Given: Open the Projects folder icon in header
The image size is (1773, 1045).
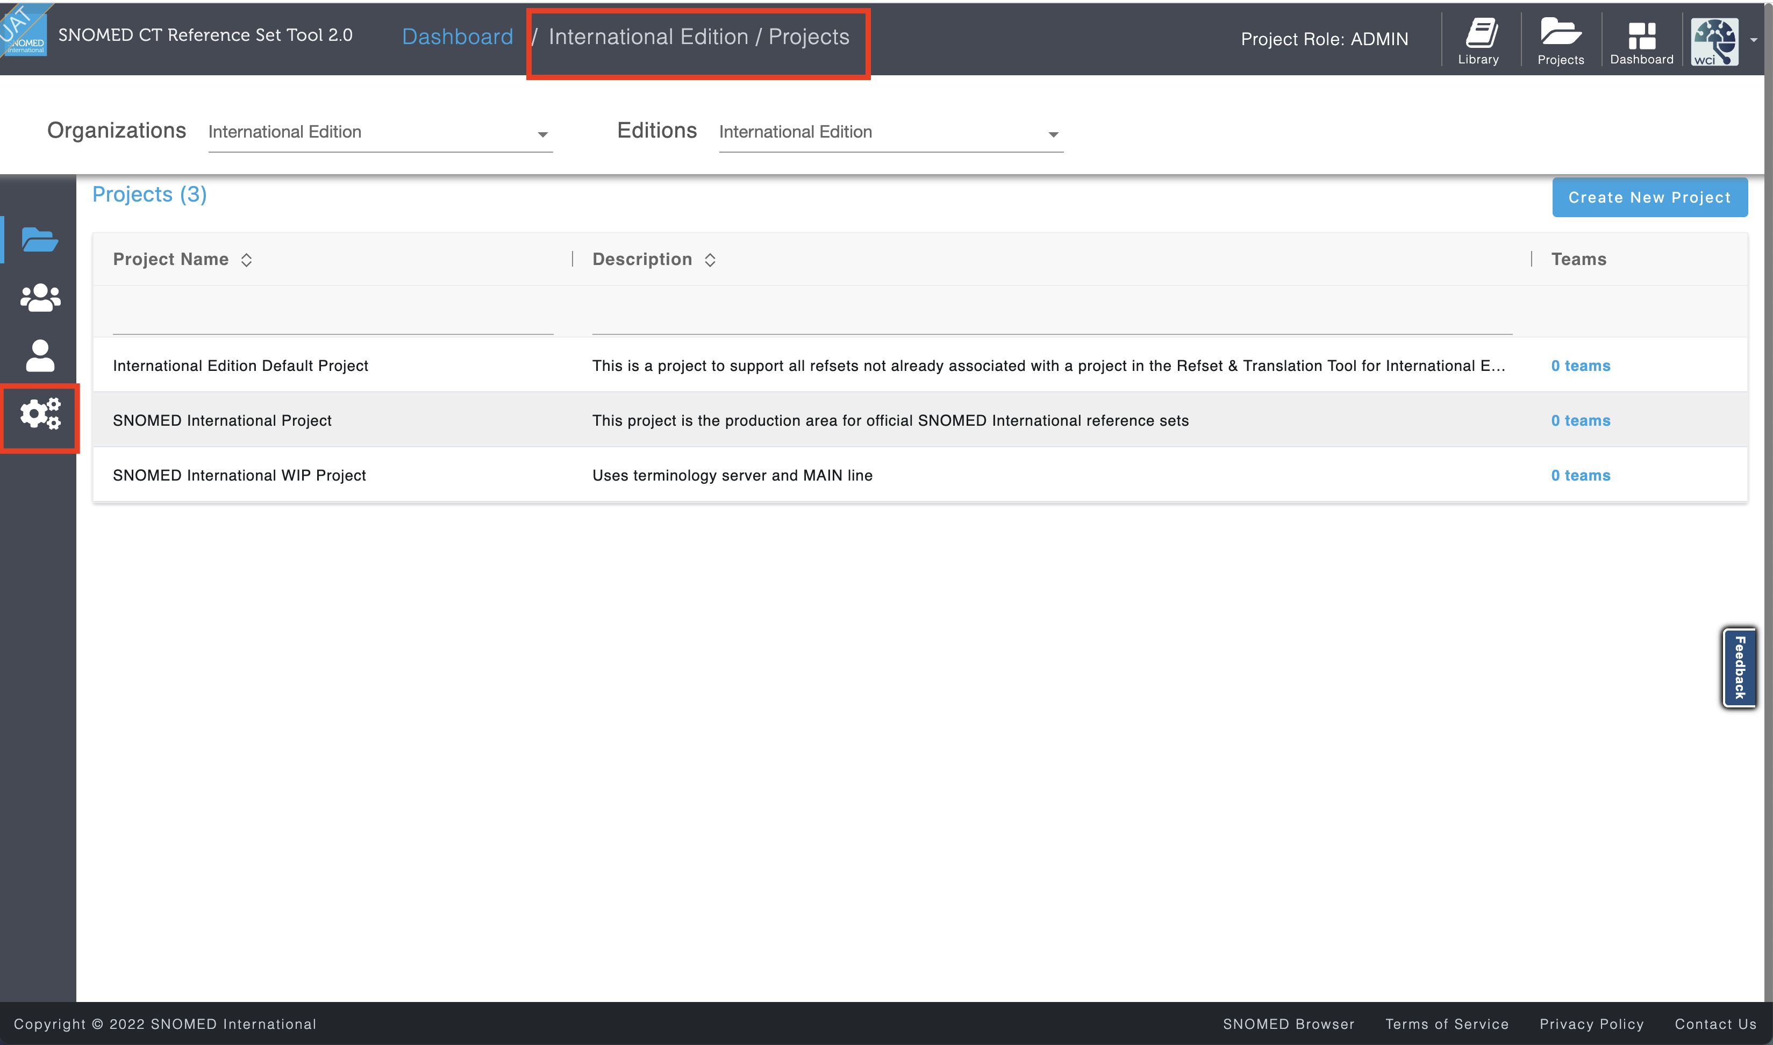Looking at the screenshot, I should click(1560, 41).
